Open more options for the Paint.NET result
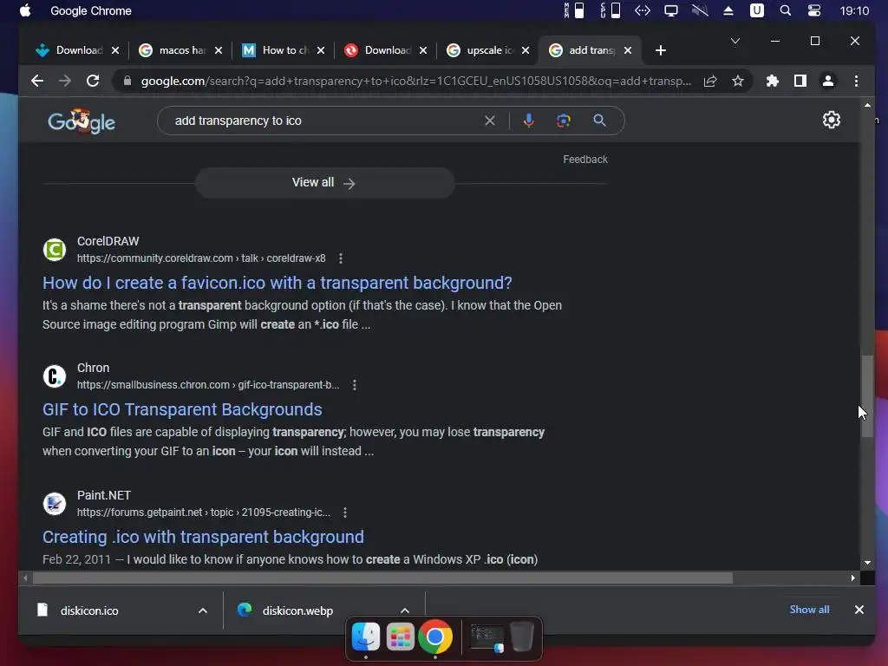The height and width of the screenshot is (666, 888). [x=345, y=513]
